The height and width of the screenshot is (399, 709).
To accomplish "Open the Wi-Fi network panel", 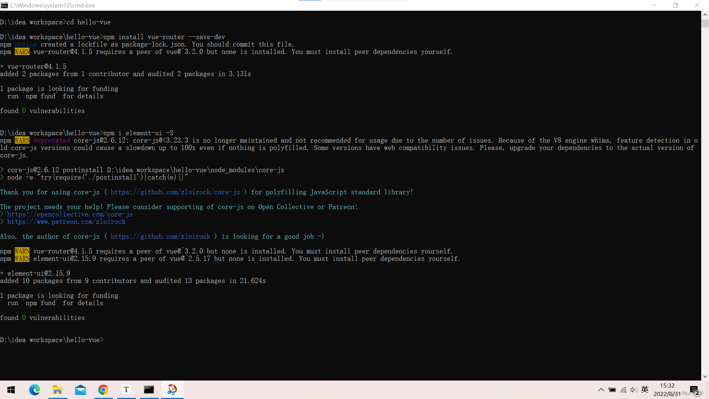I will pos(624,390).
